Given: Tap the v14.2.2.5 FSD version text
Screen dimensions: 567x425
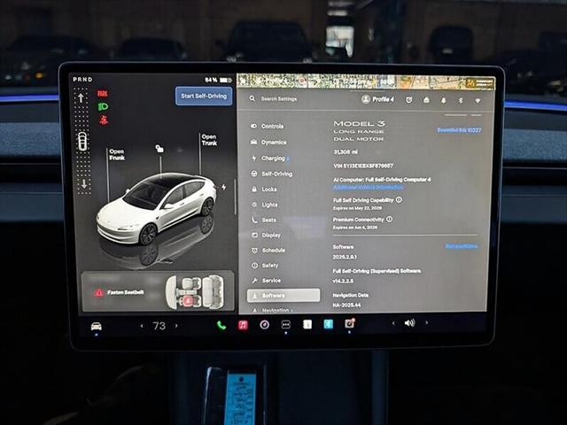Looking at the screenshot, I should coord(343,281).
